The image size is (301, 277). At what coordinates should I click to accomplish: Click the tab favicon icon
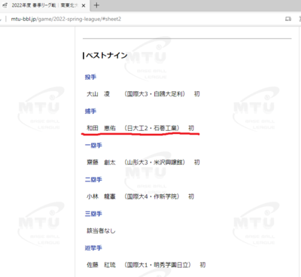click(5, 5)
